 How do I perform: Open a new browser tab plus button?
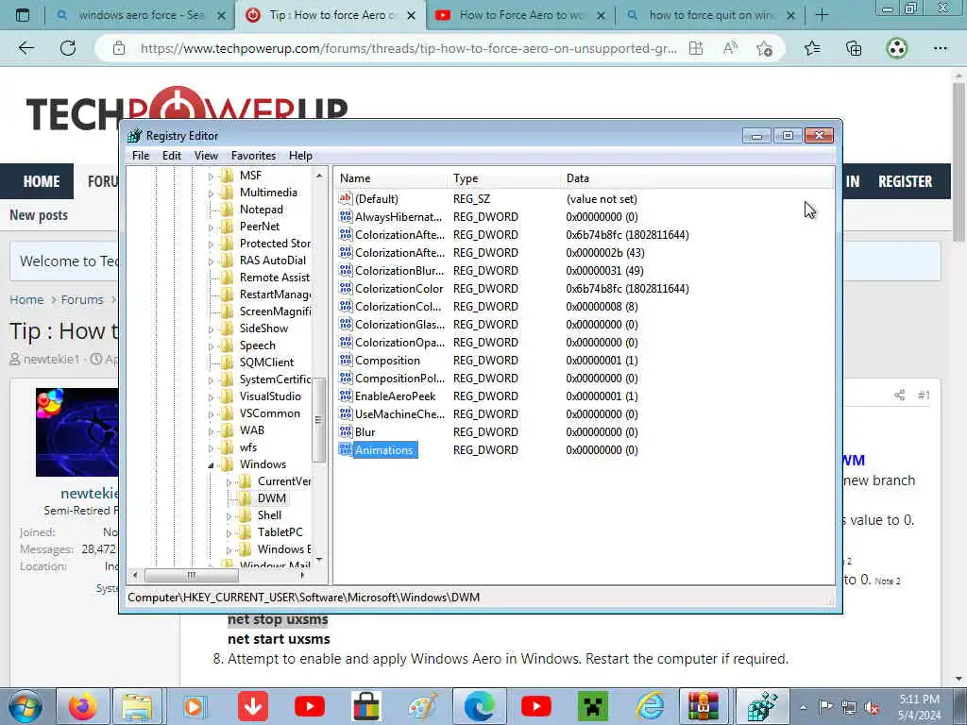click(x=822, y=15)
